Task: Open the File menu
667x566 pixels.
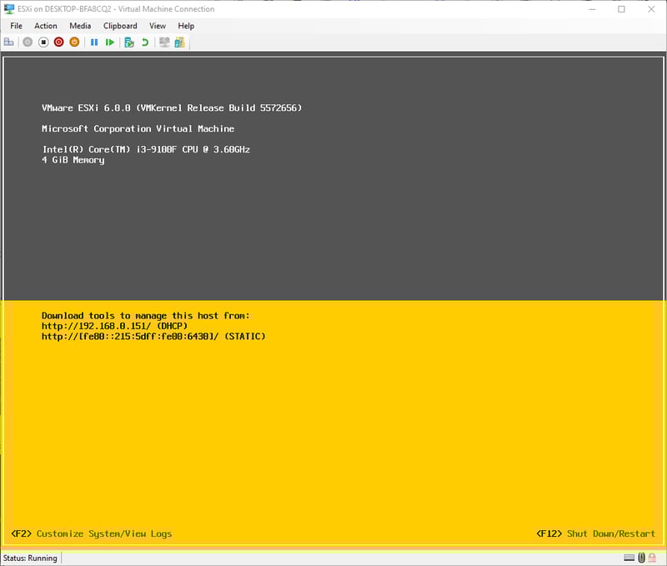Action: coord(17,26)
